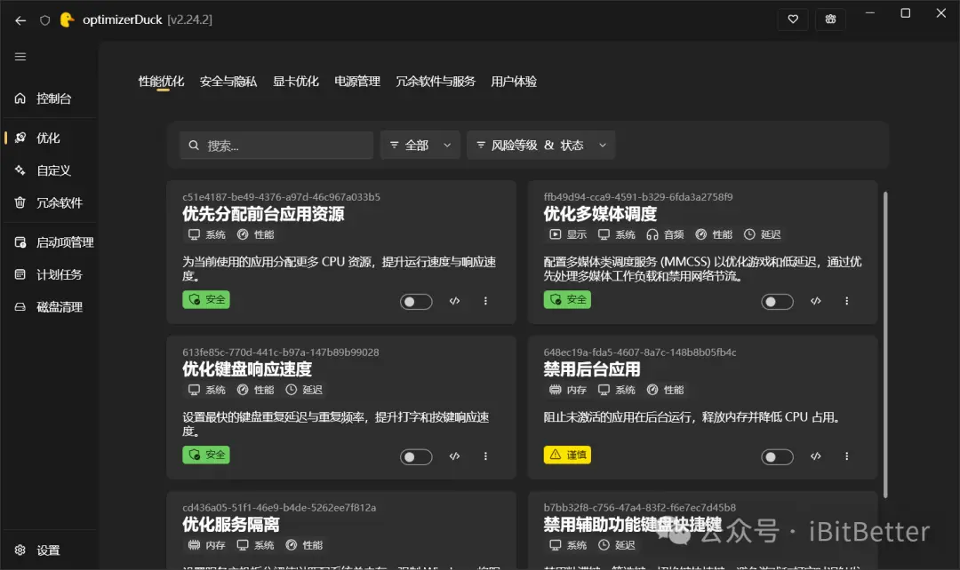This screenshot has height=570, width=960.
Task: Toggle 优先分配前台应用资源 switch
Action: coord(416,302)
